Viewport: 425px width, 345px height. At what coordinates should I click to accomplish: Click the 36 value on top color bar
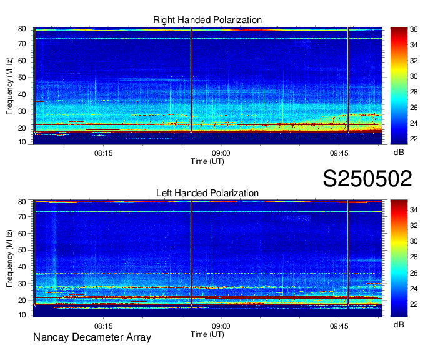tap(414, 29)
